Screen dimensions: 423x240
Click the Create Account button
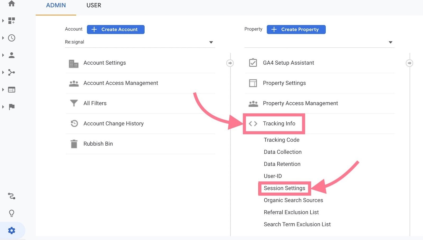116,29
